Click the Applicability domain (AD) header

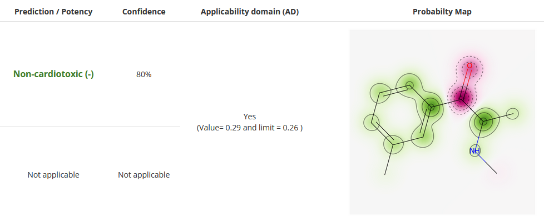click(249, 12)
